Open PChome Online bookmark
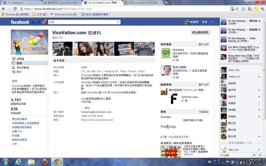The height and width of the screenshot is (166, 266). (x=64, y=15)
